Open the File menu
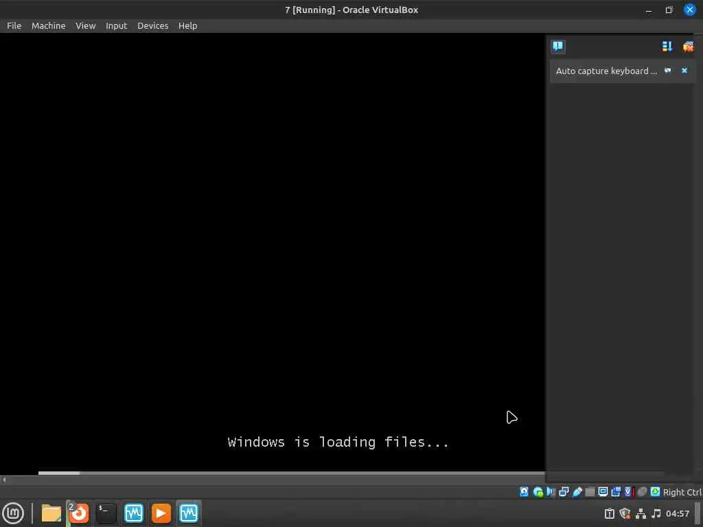The width and height of the screenshot is (703, 527). point(14,26)
